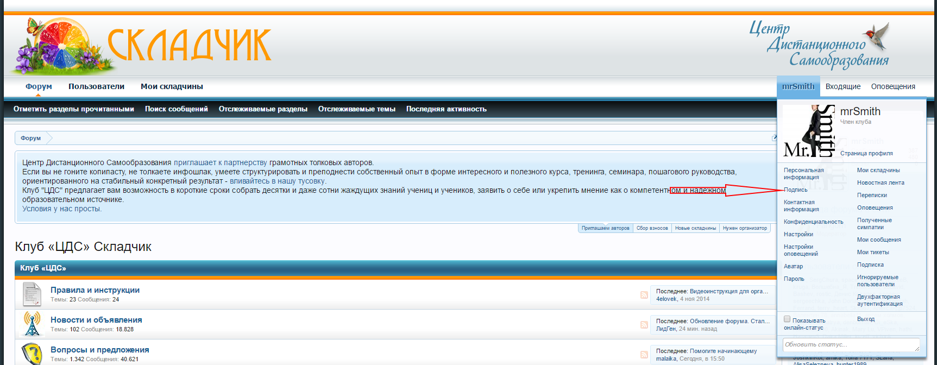Open Персональная информация in account menu
Screen dimensions: 937x365
[803, 174]
